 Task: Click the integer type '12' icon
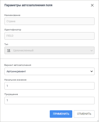(x=9, y=50)
